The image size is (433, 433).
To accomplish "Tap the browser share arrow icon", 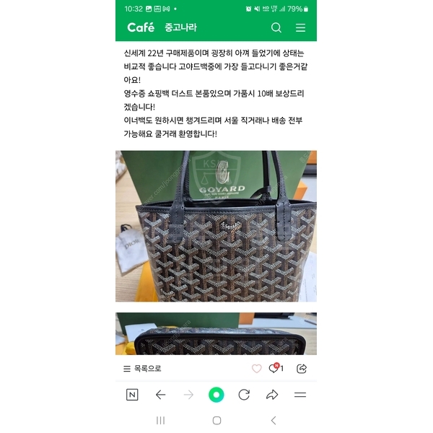I will tap(272, 395).
